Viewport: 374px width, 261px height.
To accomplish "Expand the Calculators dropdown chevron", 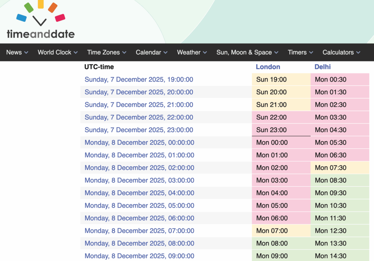I will tap(358, 53).
